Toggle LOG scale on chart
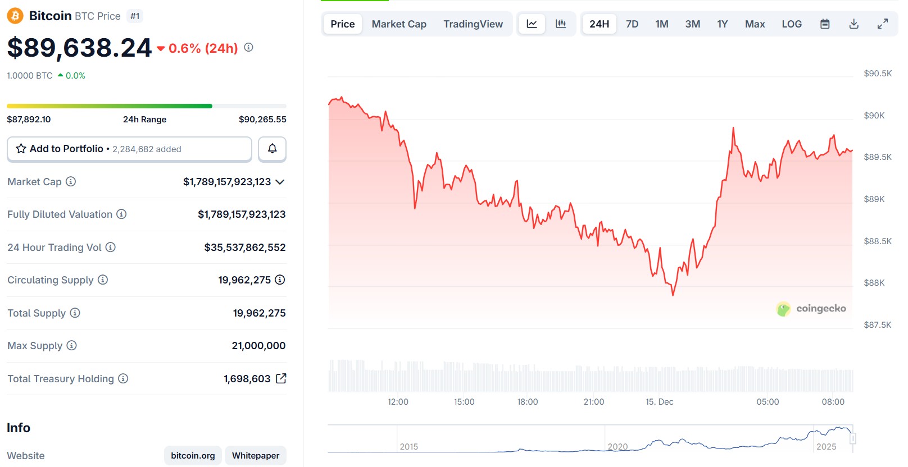Image resolution: width=908 pixels, height=467 pixels. (792, 24)
